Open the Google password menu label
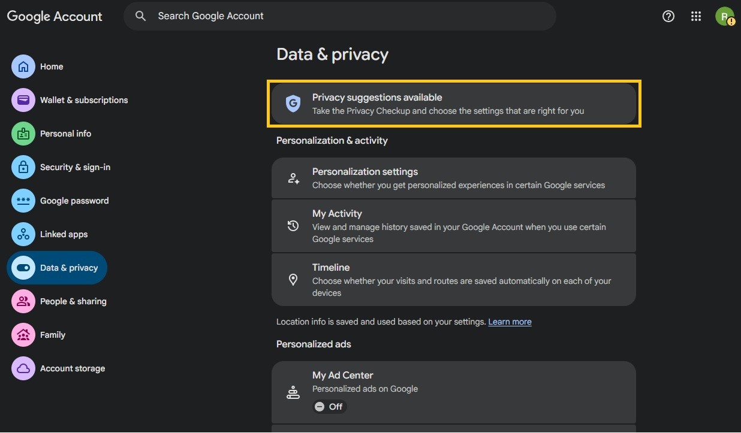This screenshot has height=433, width=741. pyautogui.click(x=74, y=201)
